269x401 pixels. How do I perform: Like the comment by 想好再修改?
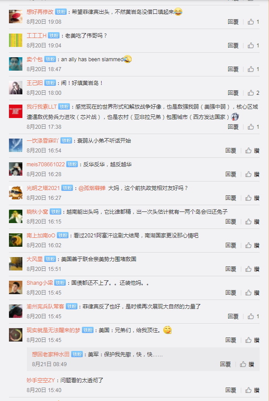[x=253, y=22]
